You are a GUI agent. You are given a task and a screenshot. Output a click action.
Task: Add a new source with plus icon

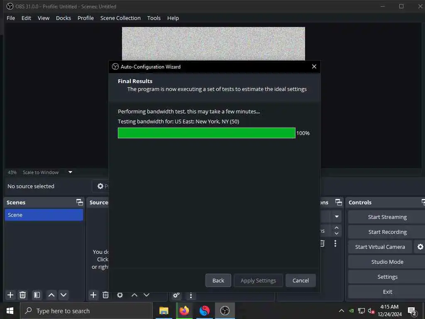click(x=93, y=295)
